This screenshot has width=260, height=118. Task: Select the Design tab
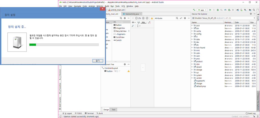(106, 110)
